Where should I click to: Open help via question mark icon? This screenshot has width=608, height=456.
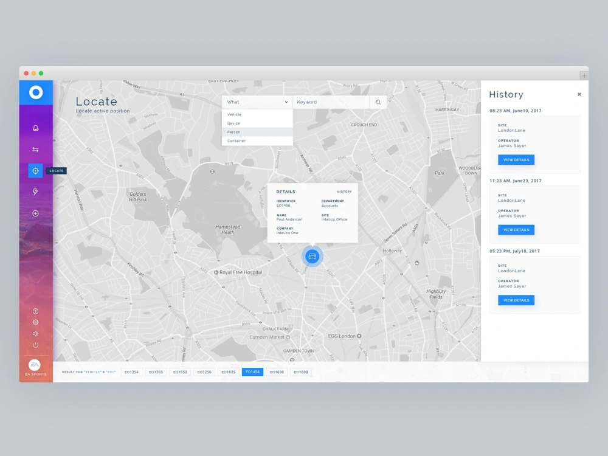pyautogui.click(x=35, y=311)
